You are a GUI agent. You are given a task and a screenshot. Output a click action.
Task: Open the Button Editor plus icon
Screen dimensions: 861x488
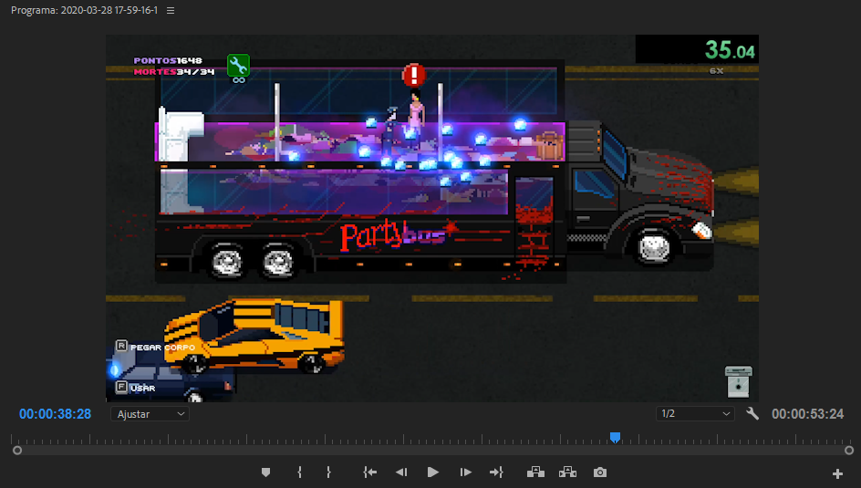(x=837, y=473)
